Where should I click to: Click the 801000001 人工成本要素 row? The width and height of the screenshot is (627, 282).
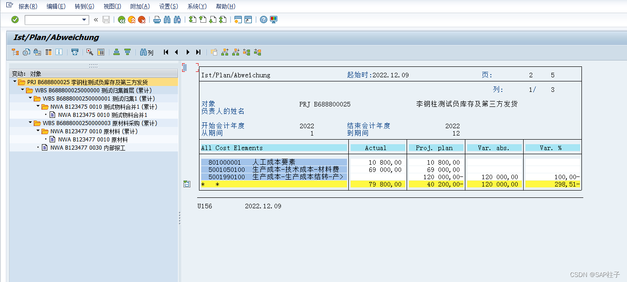(274, 162)
